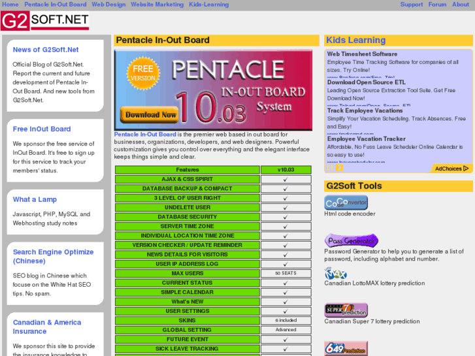Click the What's NEW row
This screenshot has width=475, height=356.
[213, 302]
